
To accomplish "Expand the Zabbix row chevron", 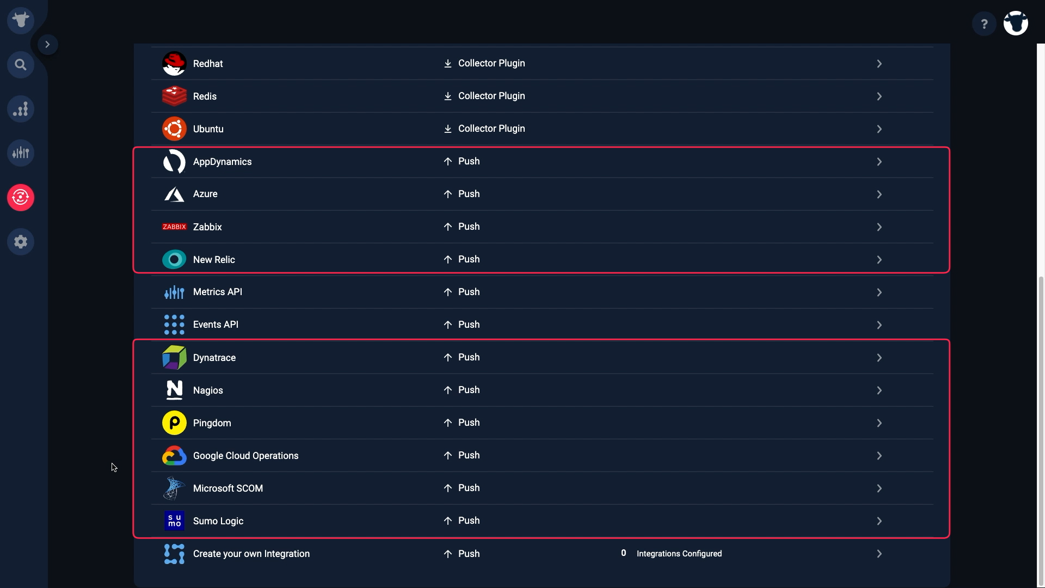I will pos(879,227).
